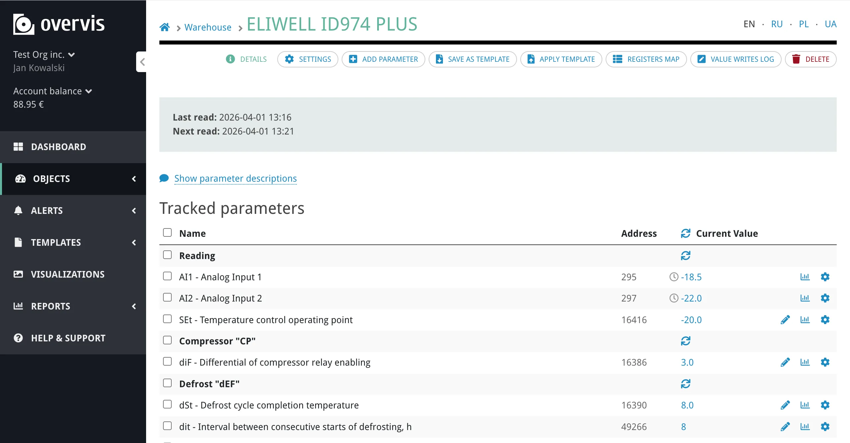Expand the Reports menu chevron
The height and width of the screenshot is (443, 850).
coord(134,306)
